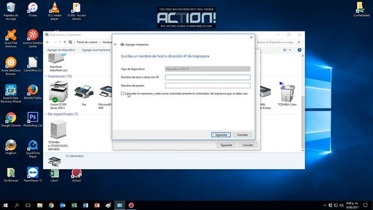Toggle Consultar la impresora automatic driver checkbox
The height and width of the screenshot is (210, 373).
tap(122, 93)
